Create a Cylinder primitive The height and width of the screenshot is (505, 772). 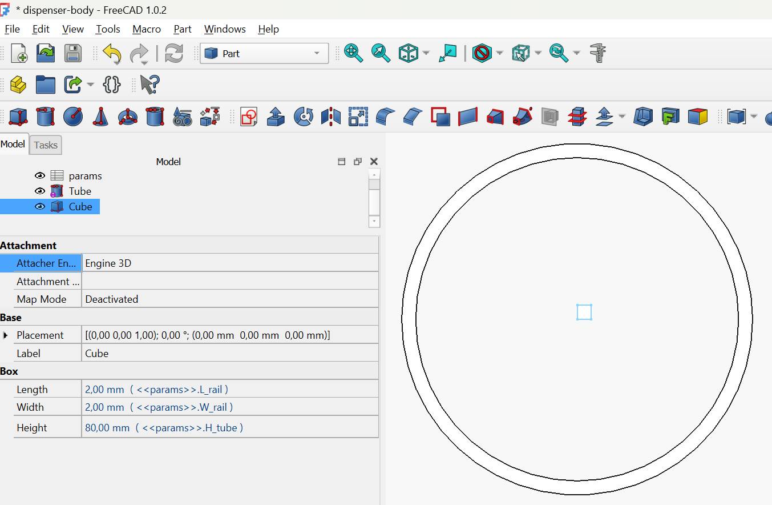coord(46,117)
